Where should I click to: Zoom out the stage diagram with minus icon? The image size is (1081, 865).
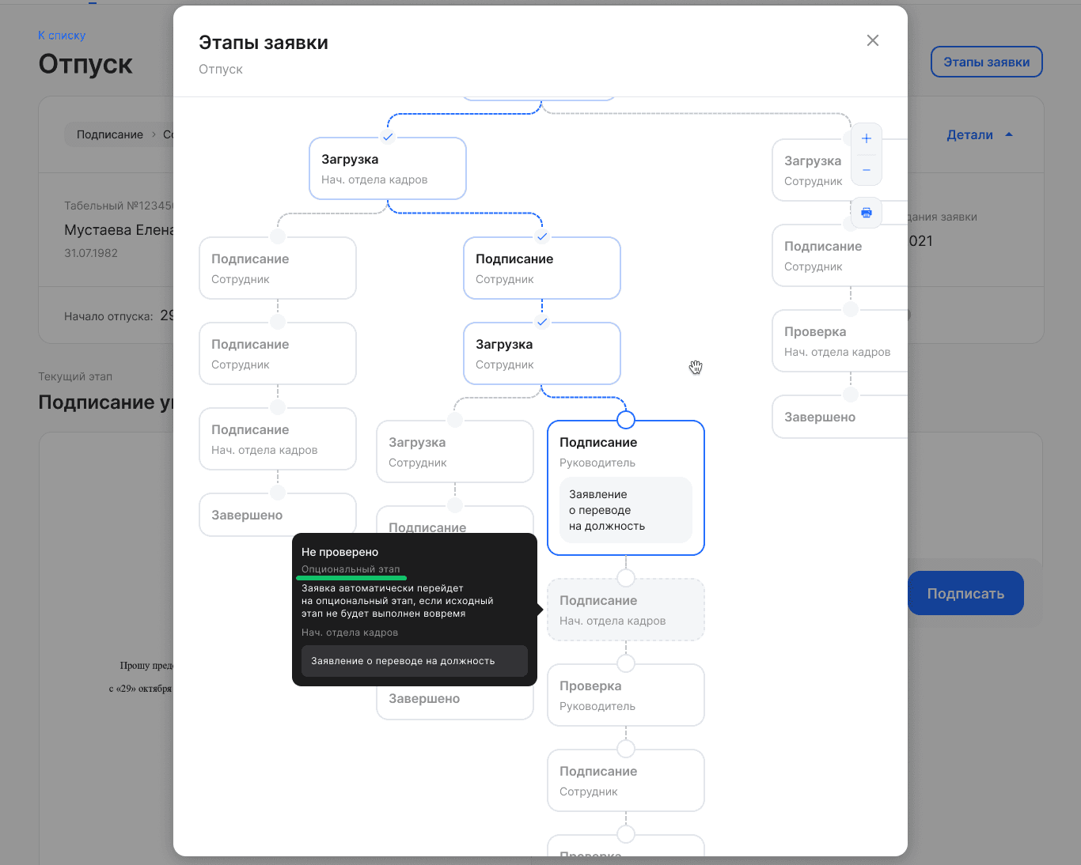tap(867, 170)
